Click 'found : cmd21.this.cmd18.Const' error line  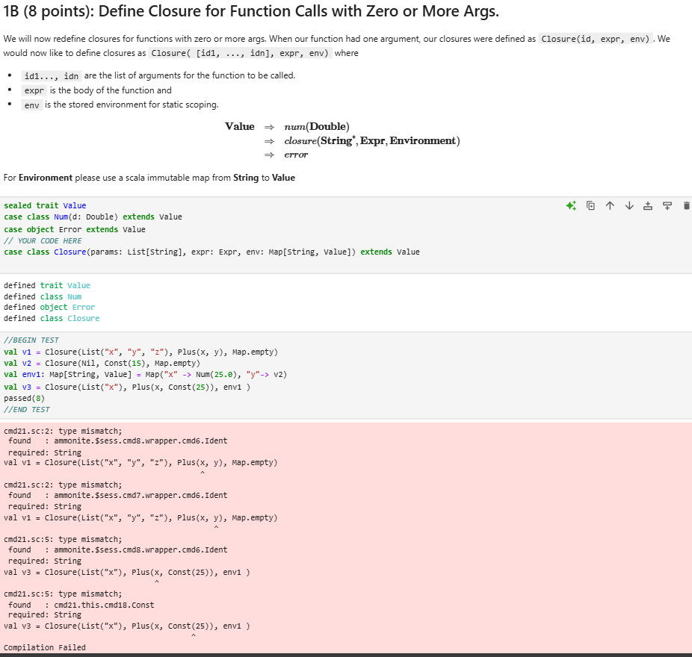(x=81, y=605)
